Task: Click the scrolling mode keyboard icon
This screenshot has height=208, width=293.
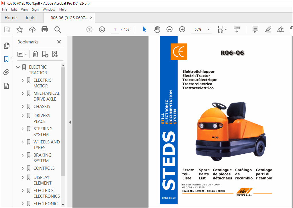Action: (237, 29)
